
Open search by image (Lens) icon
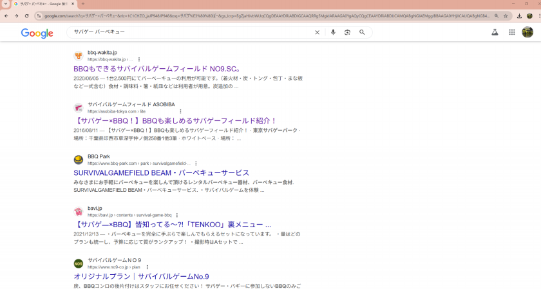tap(347, 32)
